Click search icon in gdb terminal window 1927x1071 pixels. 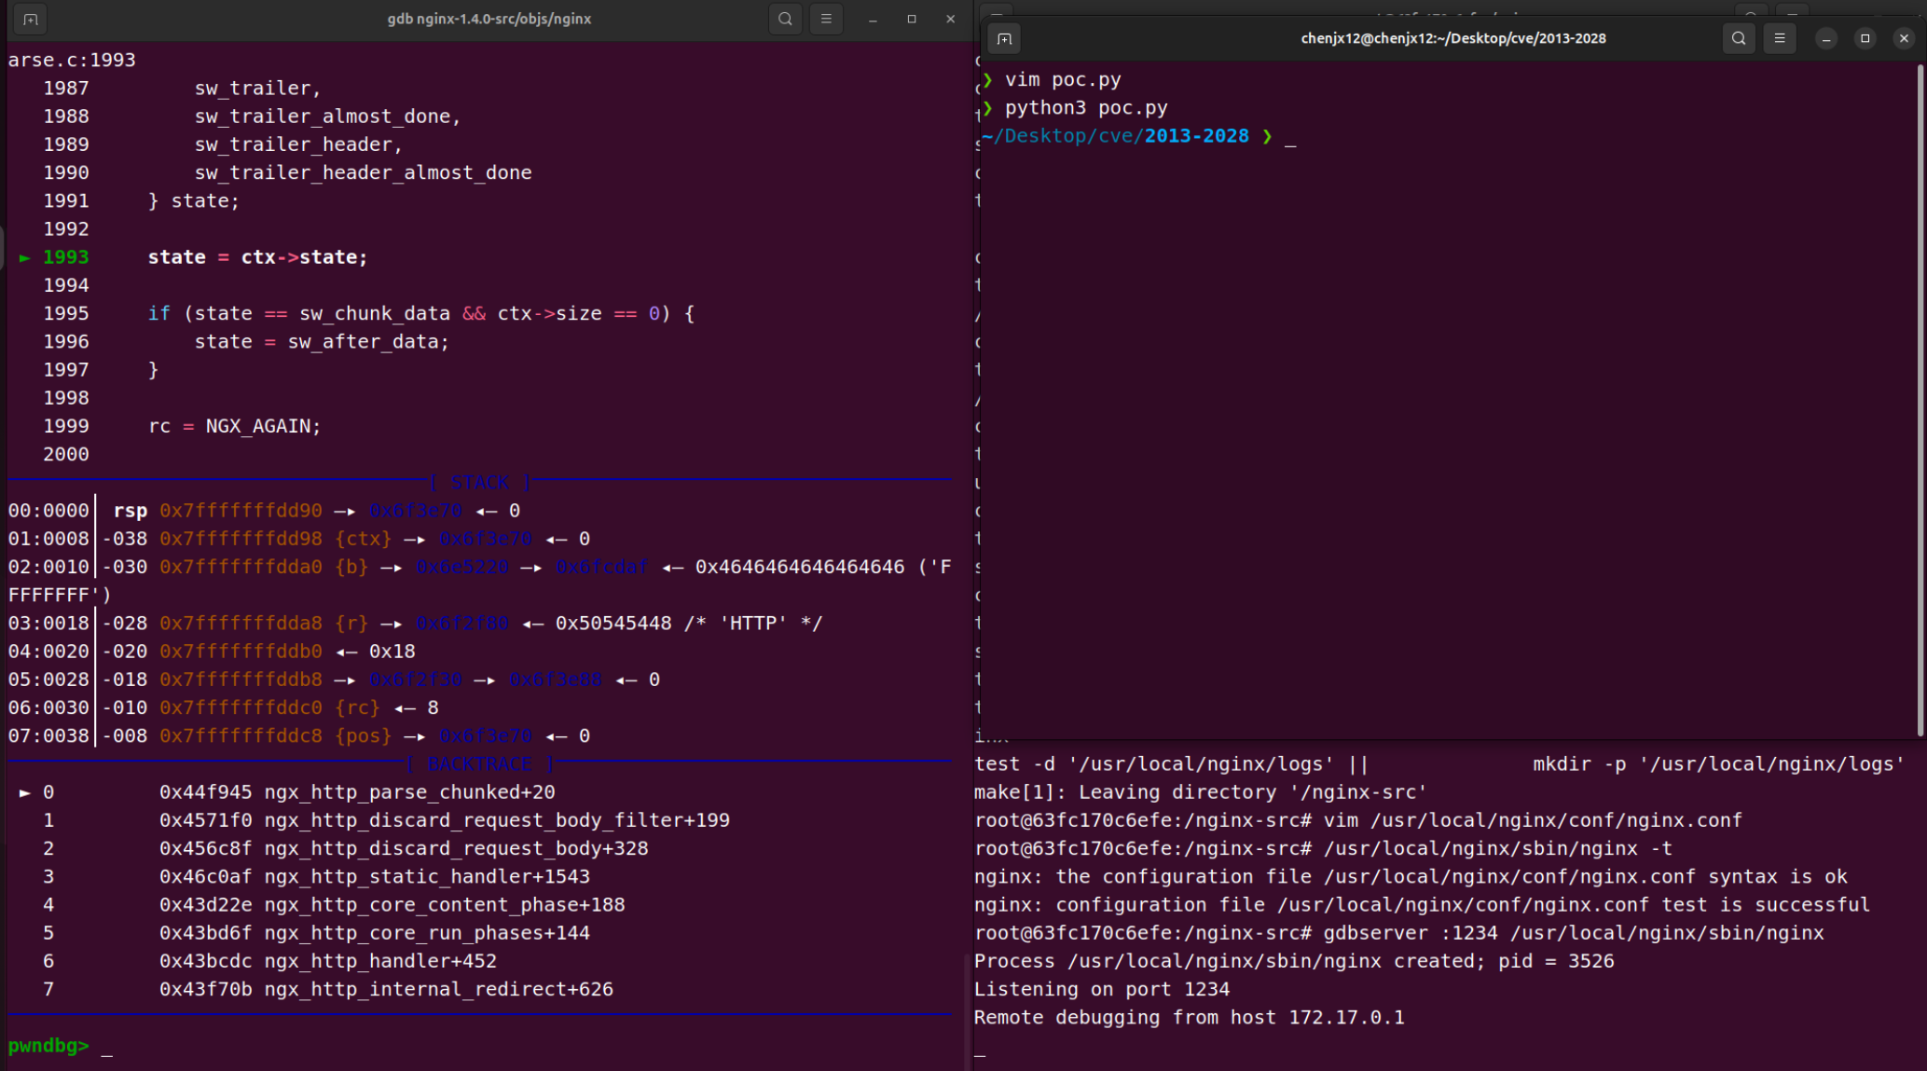[x=786, y=19]
